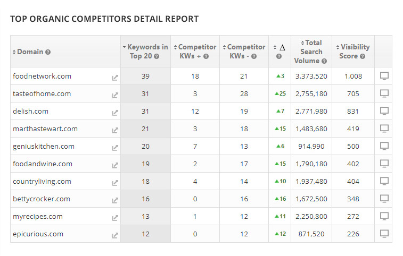The height and width of the screenshot is (256, 403).
Task: Open external link icon for bettycrocker.com
Action: click(x=115, y=200)
